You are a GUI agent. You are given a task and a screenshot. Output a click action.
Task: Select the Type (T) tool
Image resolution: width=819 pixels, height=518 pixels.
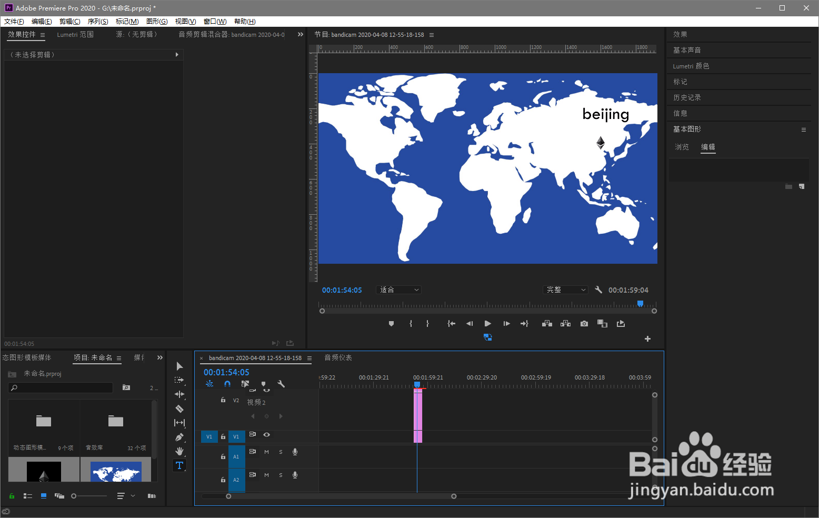pos(179,465)
